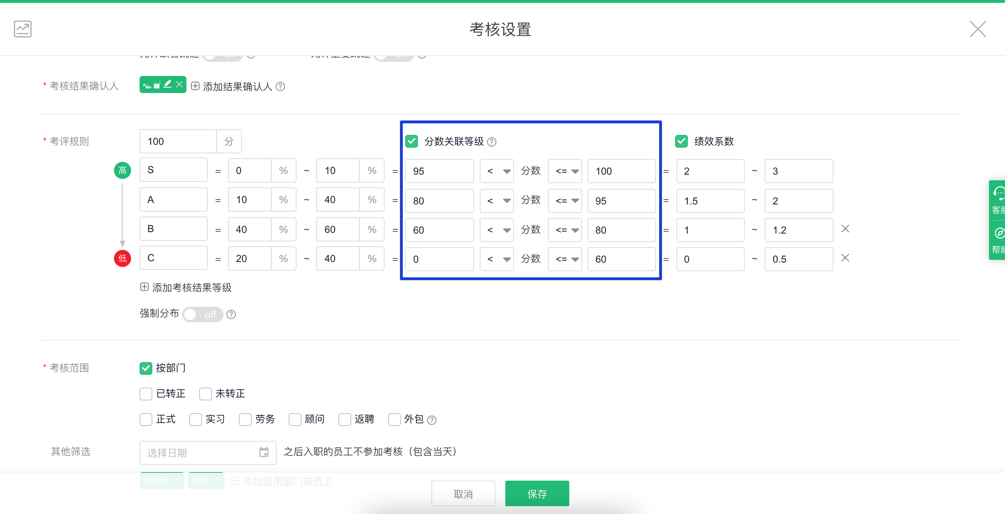Open A row upper-bound <= dropdown
The height and width of the screenshot is (514, 1005).
click(565, 201)
